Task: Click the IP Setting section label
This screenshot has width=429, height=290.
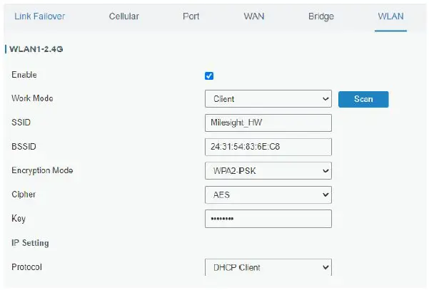Action: tap(30, 243)
